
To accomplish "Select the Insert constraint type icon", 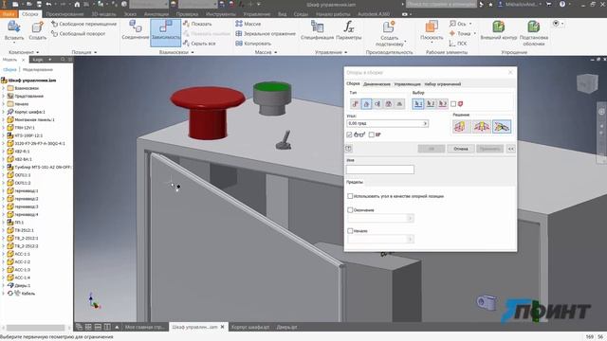I will coord(389,104).
